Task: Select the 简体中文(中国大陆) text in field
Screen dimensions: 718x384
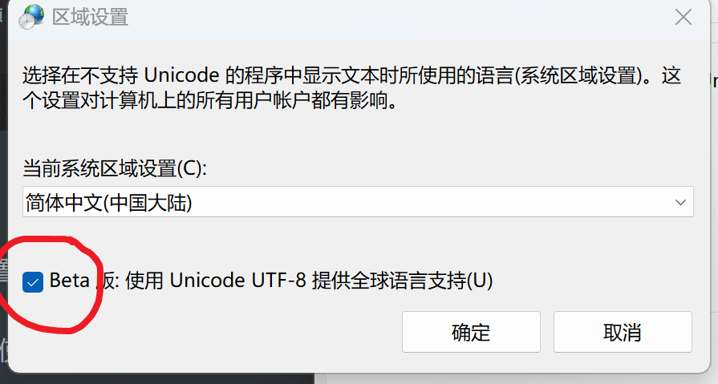Action: pos(109,202)
